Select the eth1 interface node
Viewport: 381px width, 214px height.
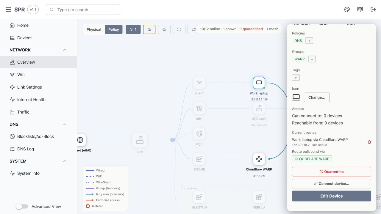[199, 108]
